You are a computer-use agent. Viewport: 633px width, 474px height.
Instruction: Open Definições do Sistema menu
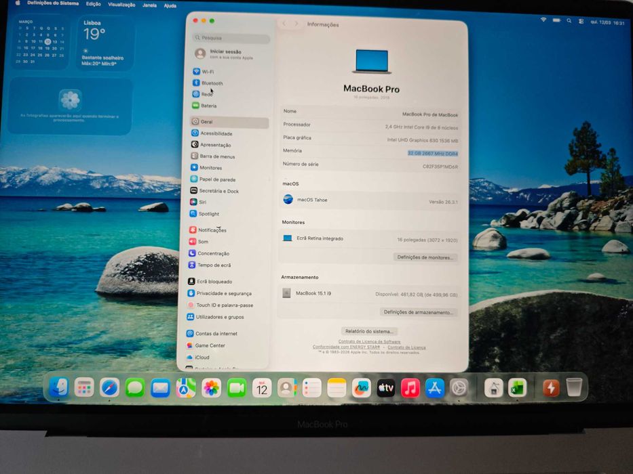coord(53,3)
